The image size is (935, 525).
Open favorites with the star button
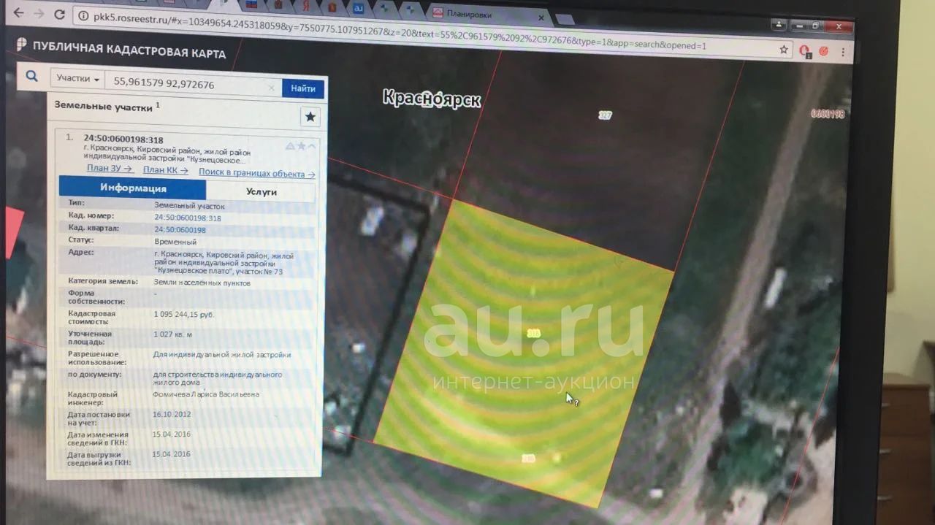click(310, 116)
